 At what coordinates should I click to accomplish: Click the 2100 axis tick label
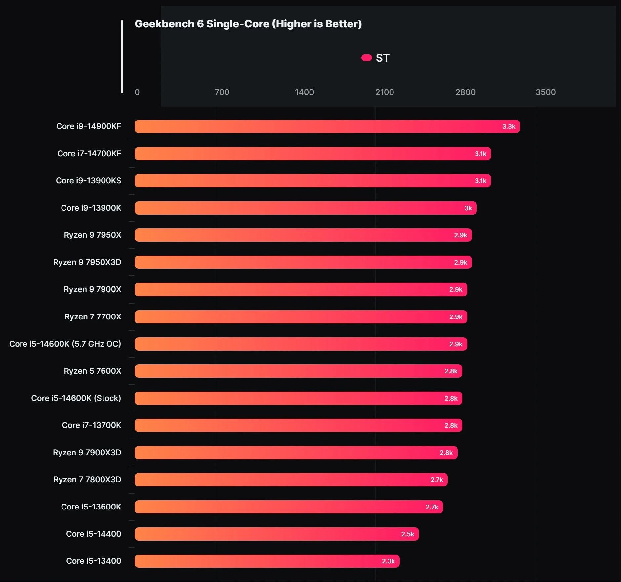384,92
